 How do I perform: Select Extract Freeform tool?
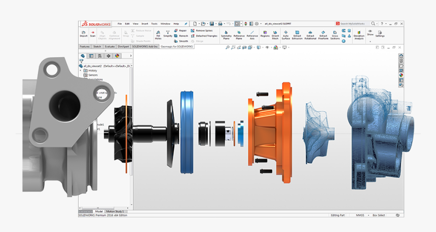323,35
